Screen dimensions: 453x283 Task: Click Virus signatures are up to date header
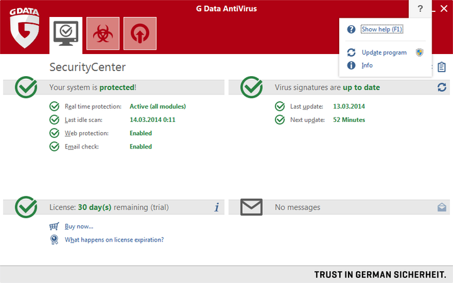tap(327, 87)
